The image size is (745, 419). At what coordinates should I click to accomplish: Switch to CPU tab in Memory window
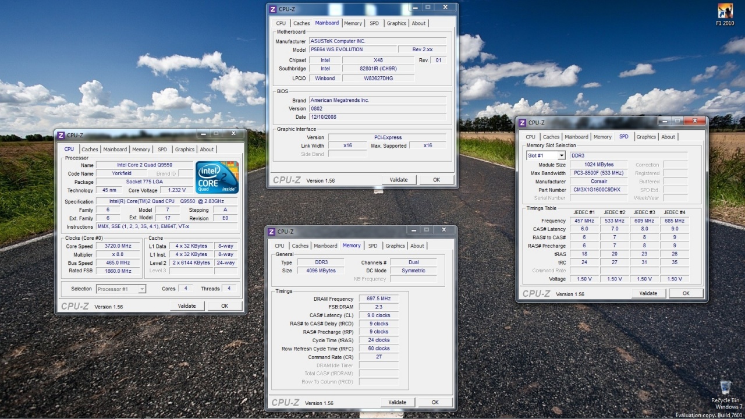coord(279,246)
